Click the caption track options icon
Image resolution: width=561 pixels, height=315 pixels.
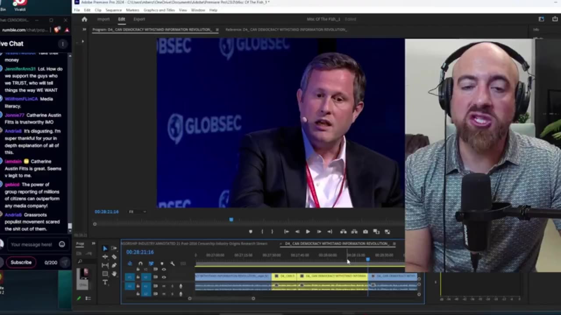point(183,263)
